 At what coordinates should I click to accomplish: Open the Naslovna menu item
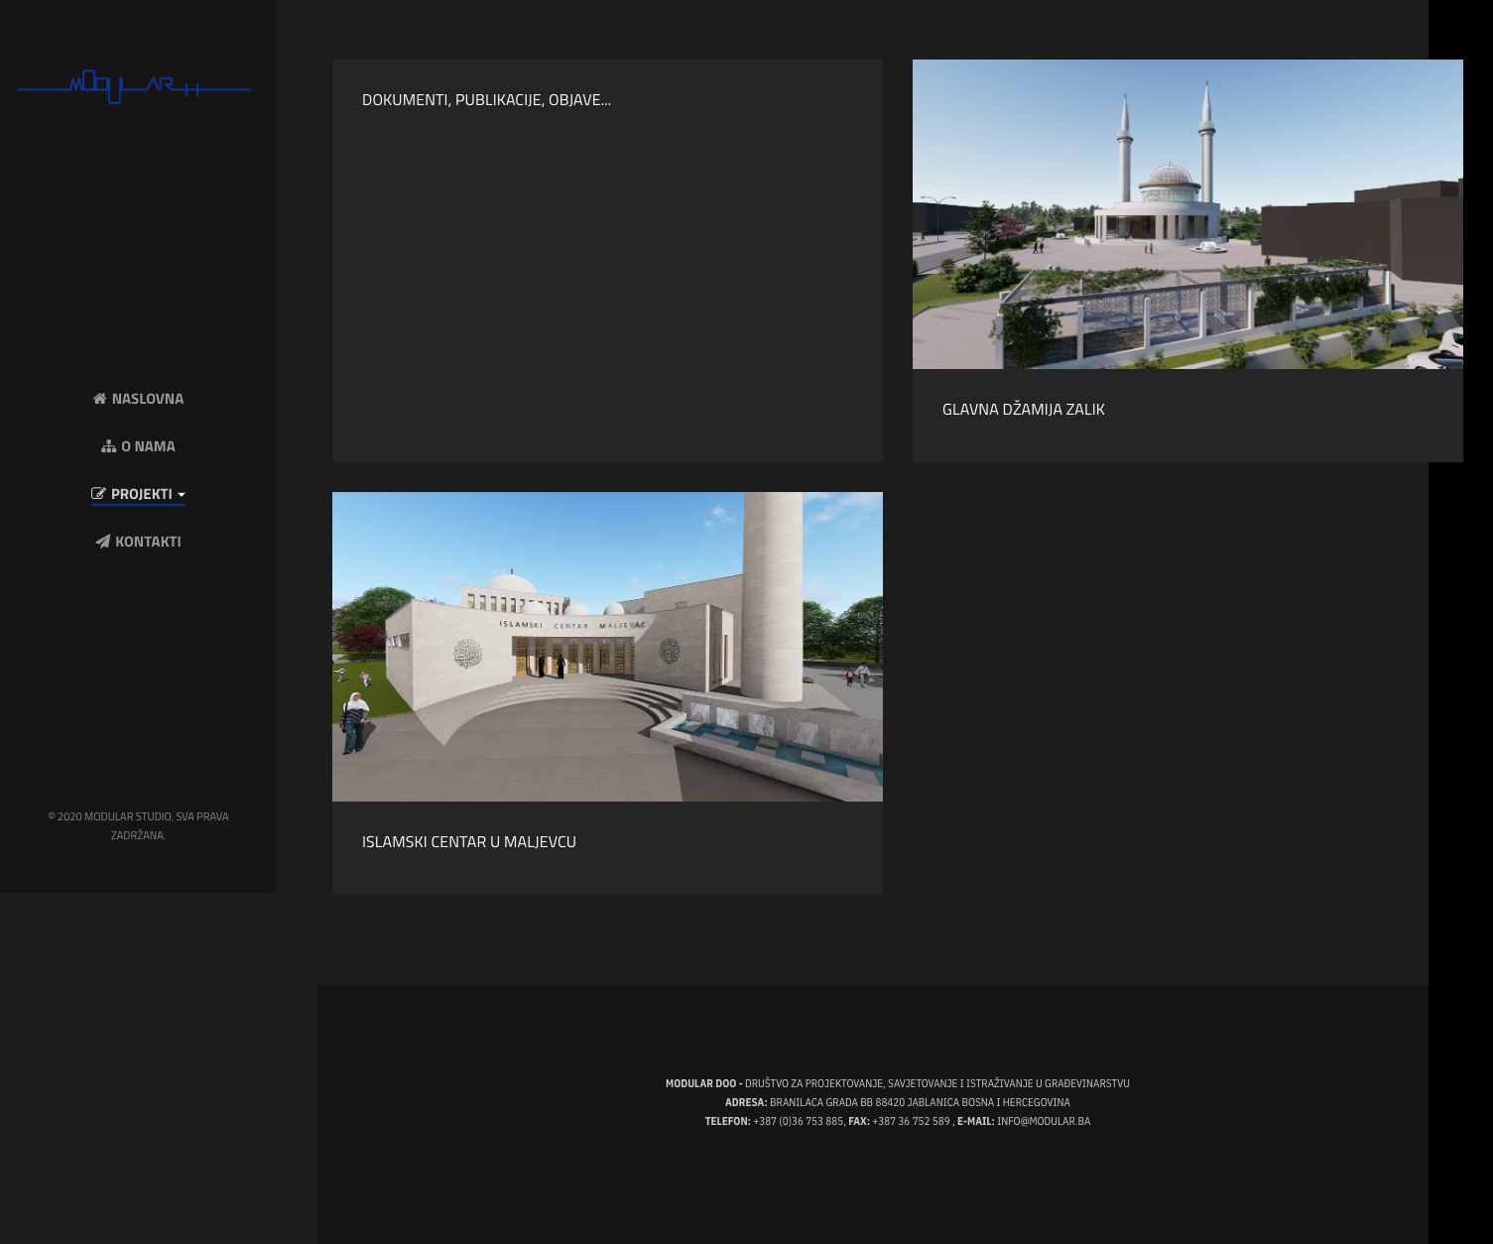138,399
